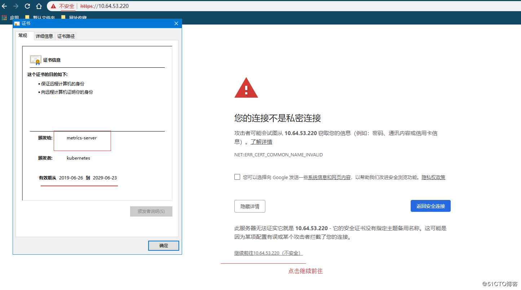Click the 证书信息 heading text

pos(52,60)
